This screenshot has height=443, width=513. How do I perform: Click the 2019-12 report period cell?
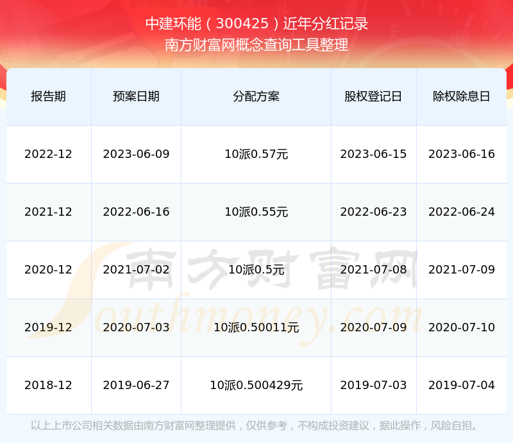[x=49, y=327]
